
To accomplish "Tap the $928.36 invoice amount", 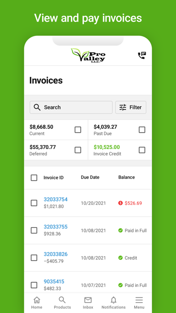I will click(52, 234).
